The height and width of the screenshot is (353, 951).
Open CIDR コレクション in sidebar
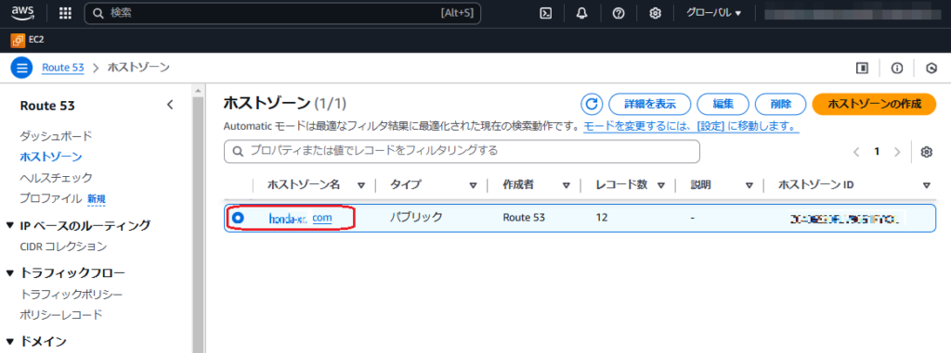pos(63,246)
